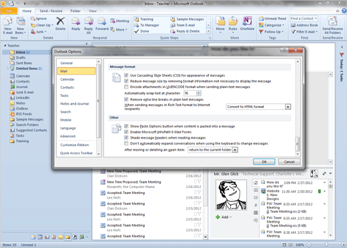Click the options panel vertical scrollbar thumb
Screen dimensions: 347x248
[x=298, y=144]
